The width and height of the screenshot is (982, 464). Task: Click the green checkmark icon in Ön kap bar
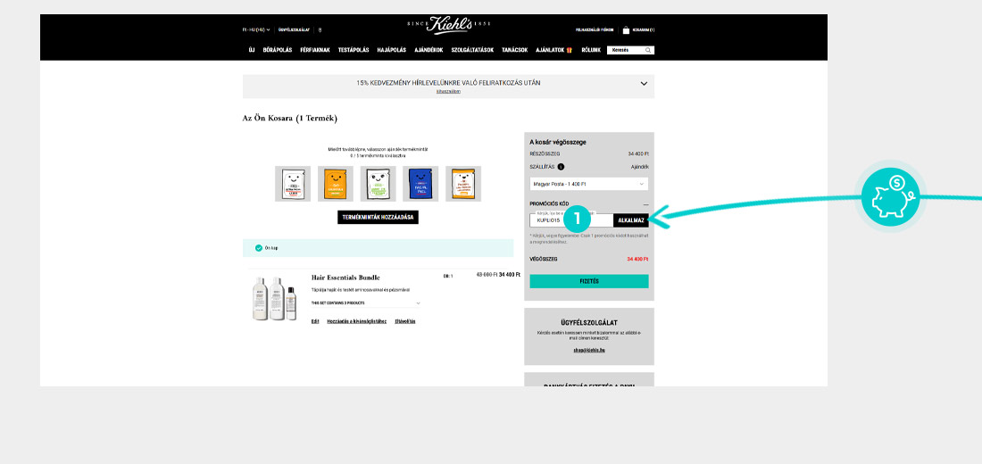tap(259, 248)
